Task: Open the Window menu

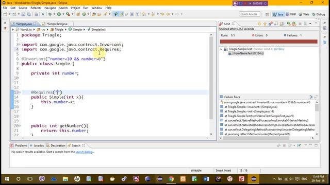Action: coord(96,8)
